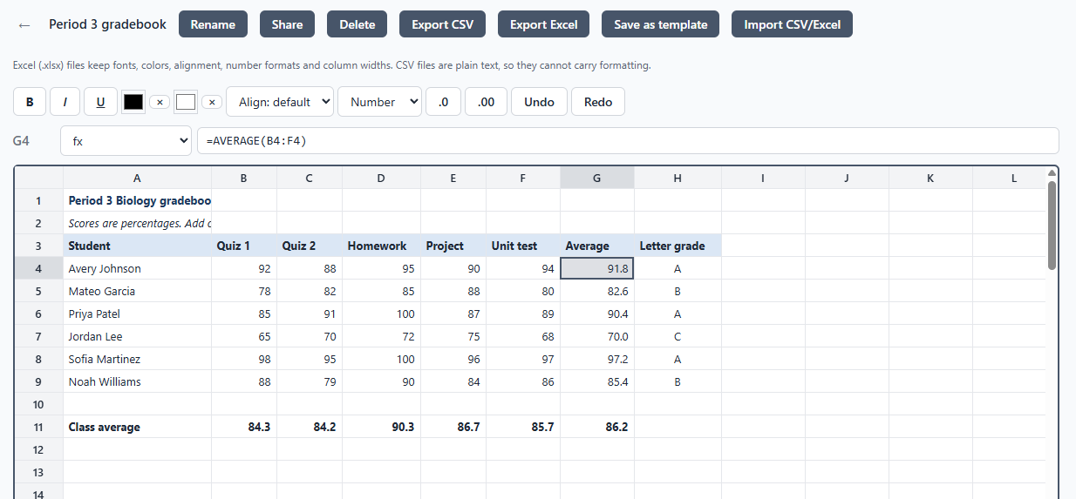The height and width of the screenshot is (499, 1076).
Task: Open the white fill color swatch
Action: click(186, 102)
